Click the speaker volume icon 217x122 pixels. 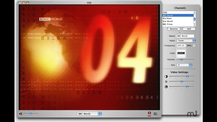(20, 114)
